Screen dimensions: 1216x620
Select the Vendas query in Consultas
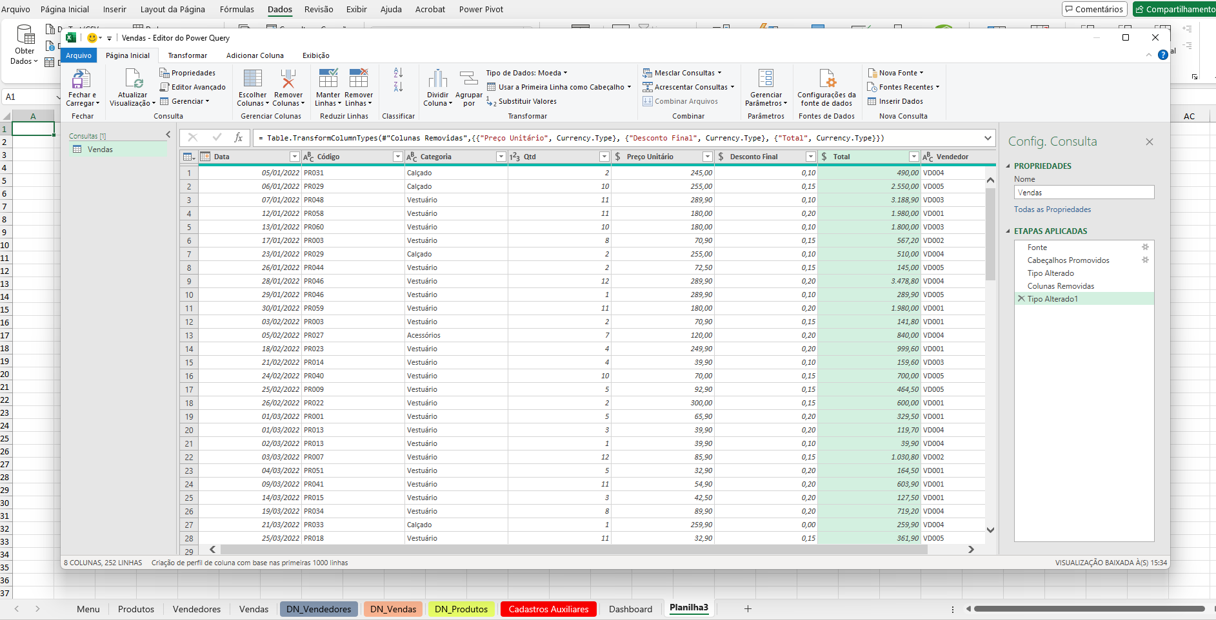coord(118,150)
